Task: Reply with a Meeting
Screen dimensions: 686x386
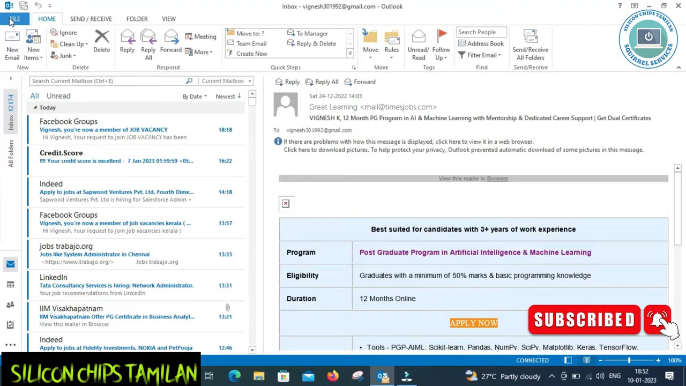Action: [201, 36]
